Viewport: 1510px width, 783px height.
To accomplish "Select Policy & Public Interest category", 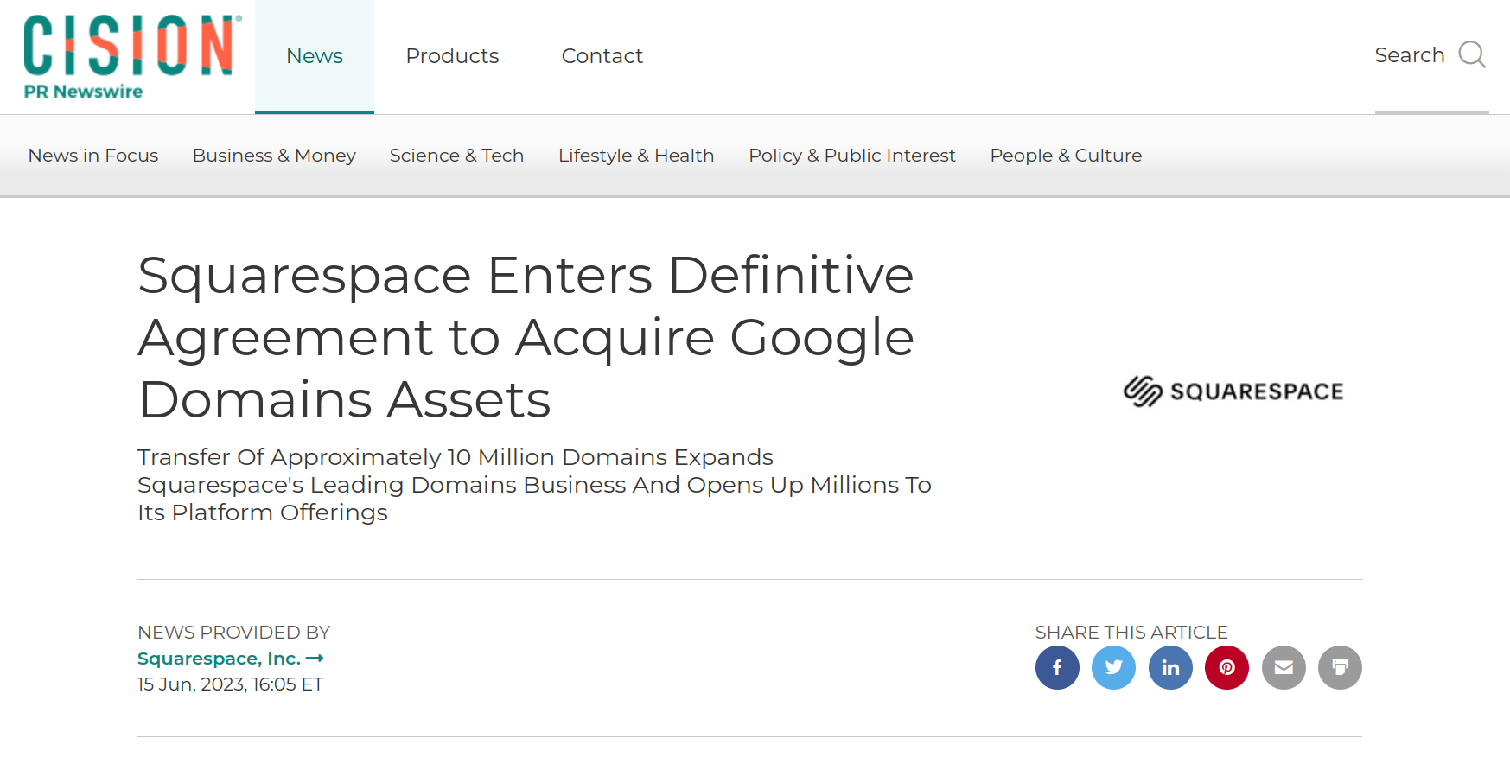I will pyautogui.click(x=851, y=156).
